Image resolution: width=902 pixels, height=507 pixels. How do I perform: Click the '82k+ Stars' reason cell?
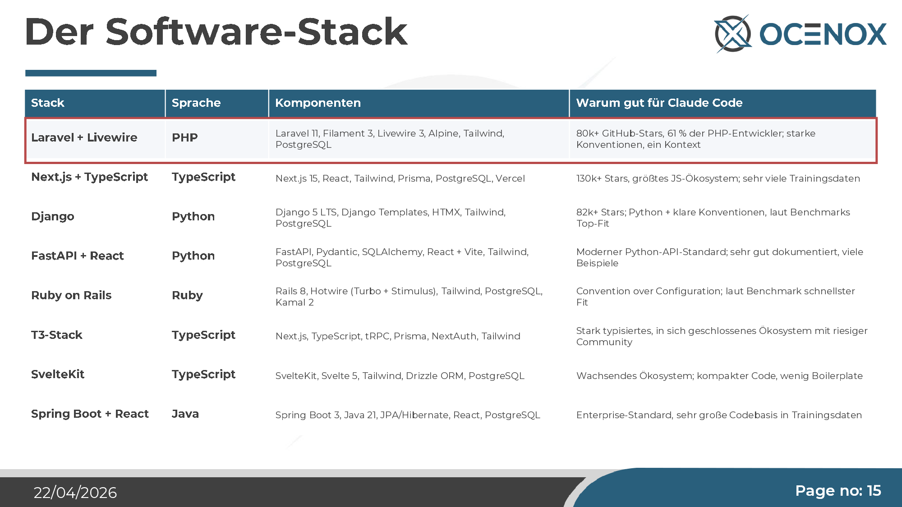click(x=723, y=218)
